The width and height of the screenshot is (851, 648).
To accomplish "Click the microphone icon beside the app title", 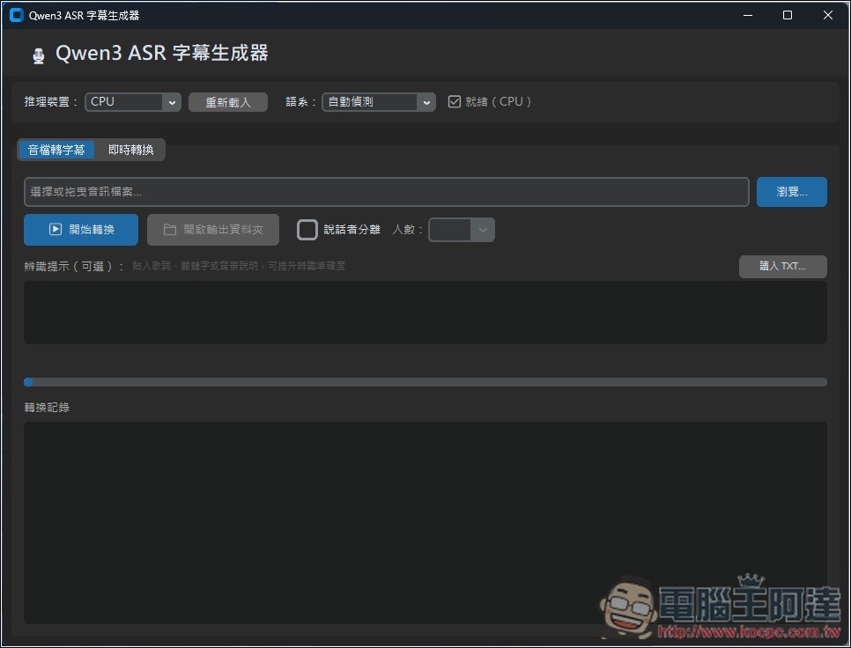I will 37,54.
